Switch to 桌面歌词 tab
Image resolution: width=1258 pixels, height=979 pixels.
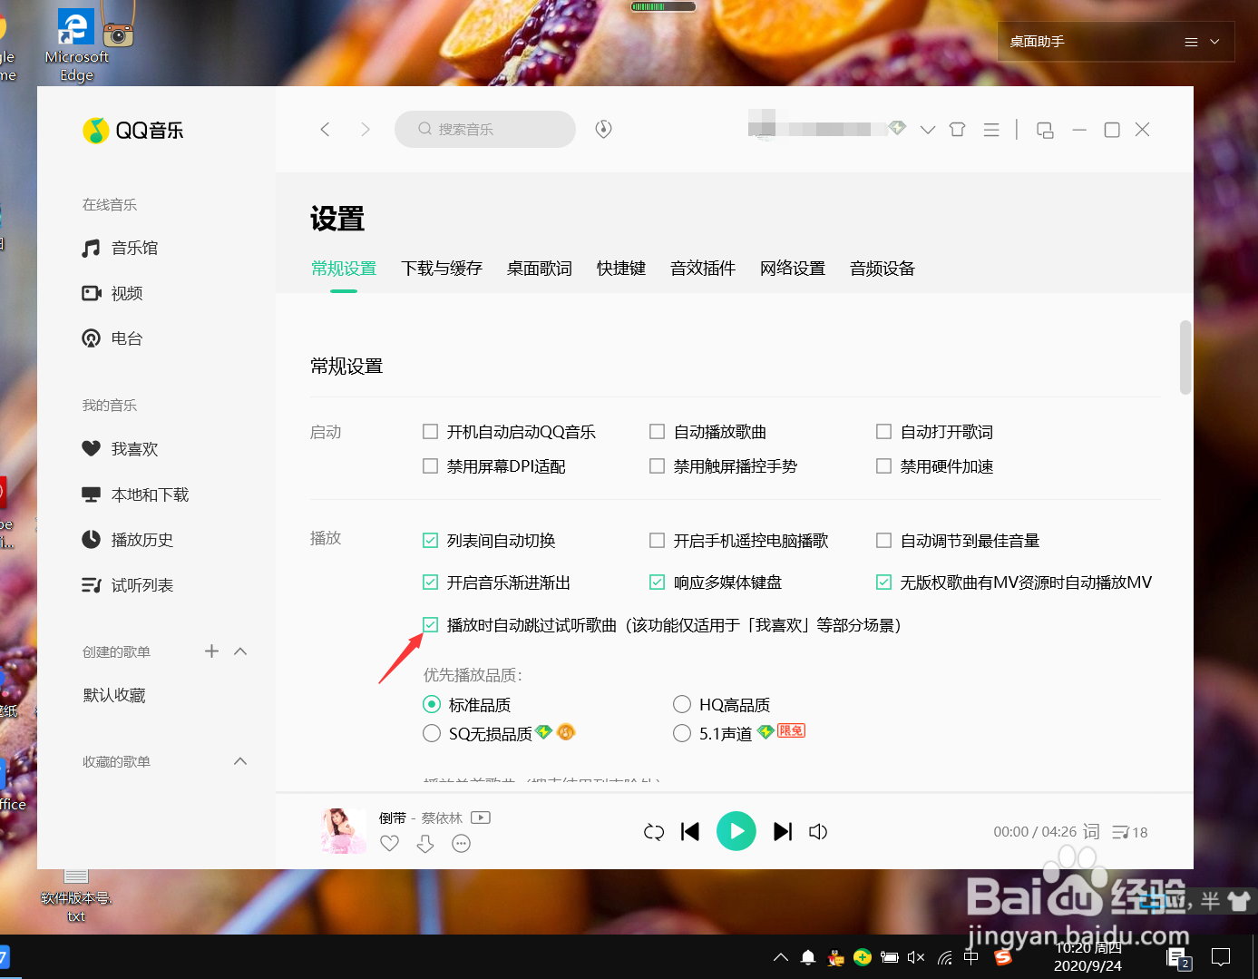(x=540, y=268)
